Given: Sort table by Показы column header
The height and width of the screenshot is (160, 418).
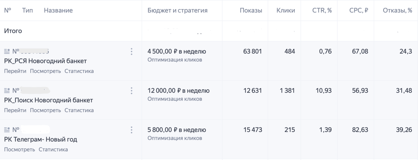Looking at the screenshot, I should coord(251,10).
